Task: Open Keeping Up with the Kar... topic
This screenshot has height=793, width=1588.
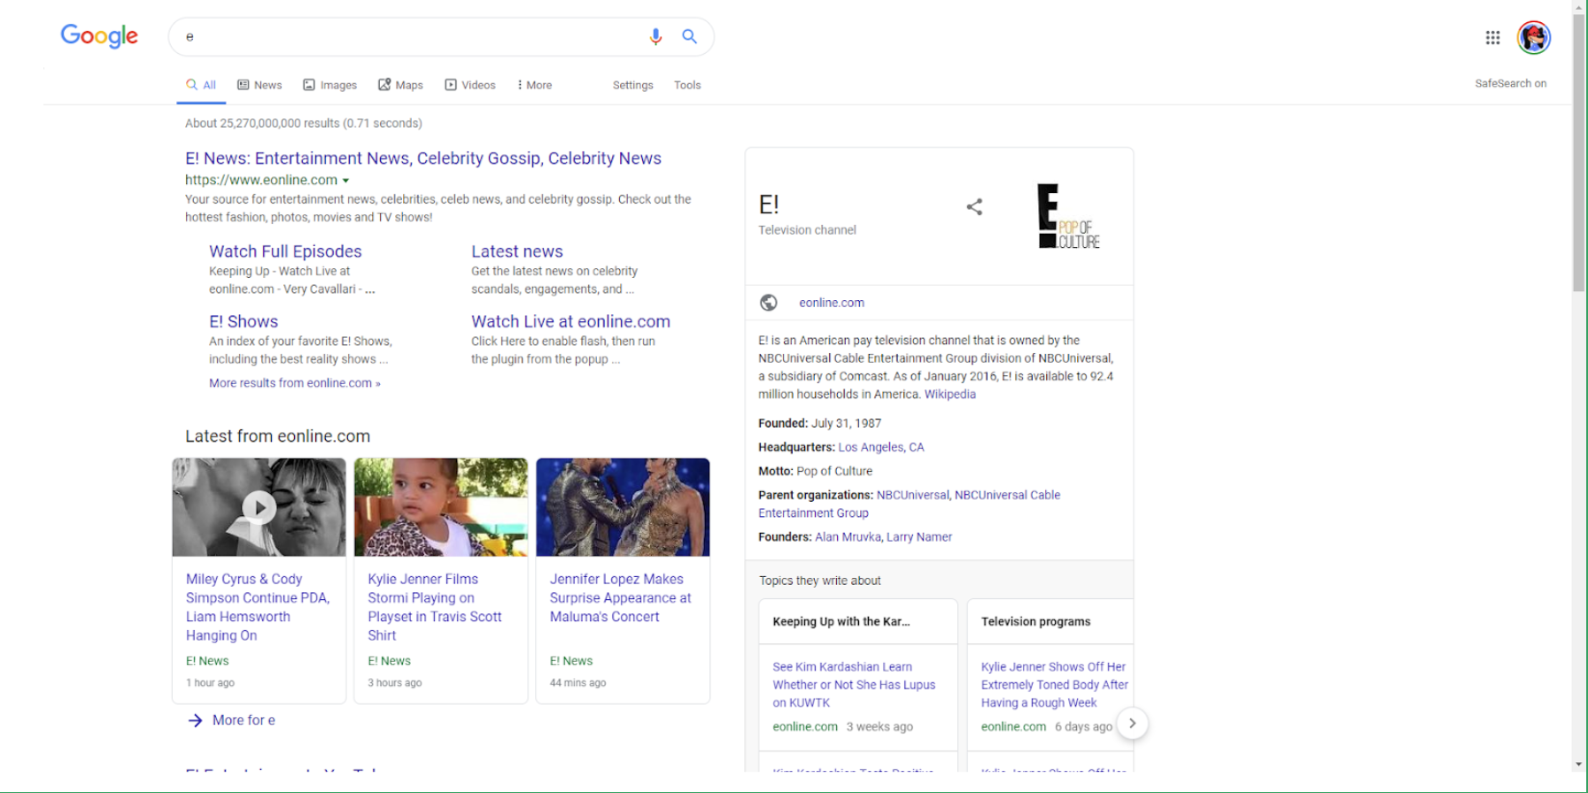Action: (x=841, y=621)
